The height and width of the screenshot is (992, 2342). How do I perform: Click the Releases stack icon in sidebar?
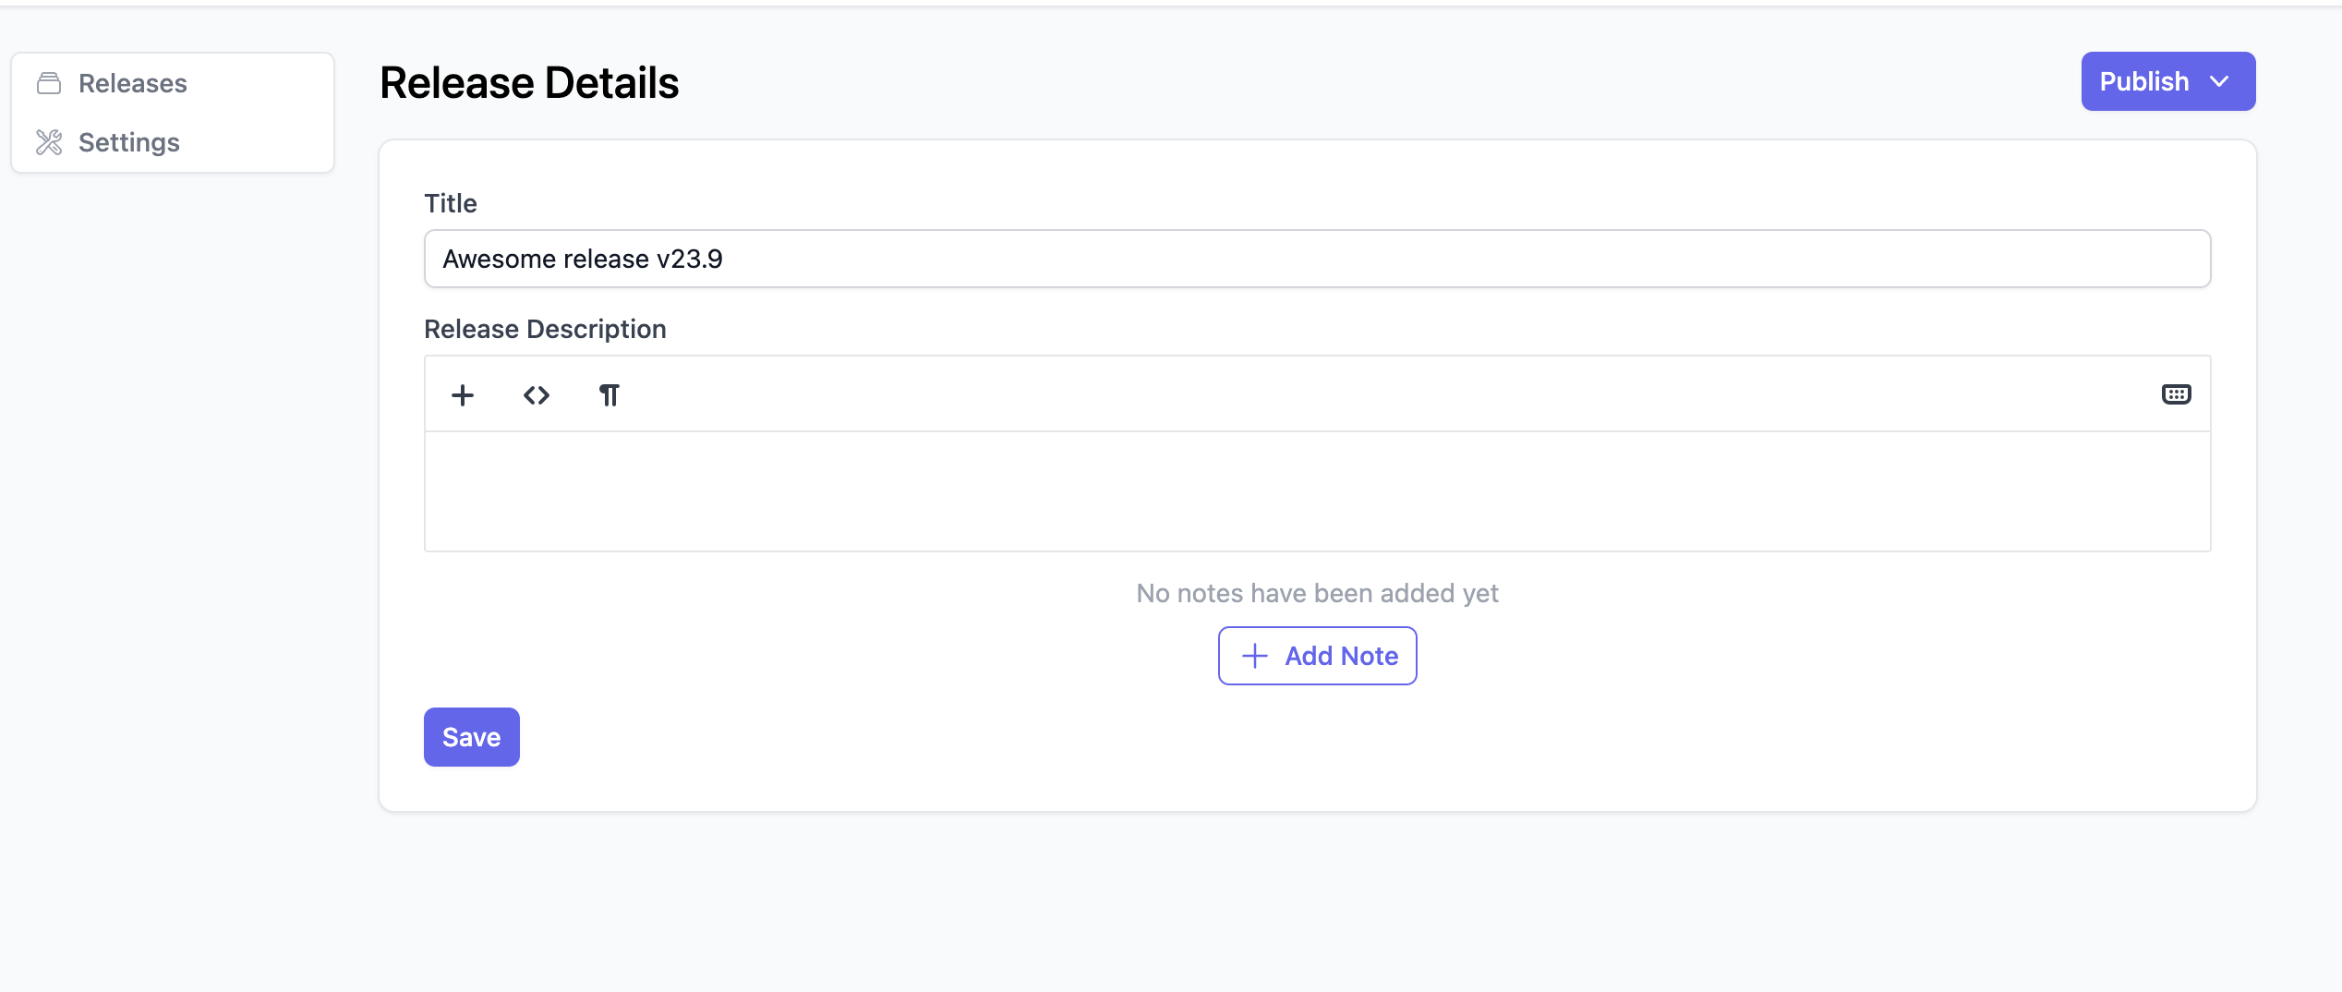[x=49, y=83]
